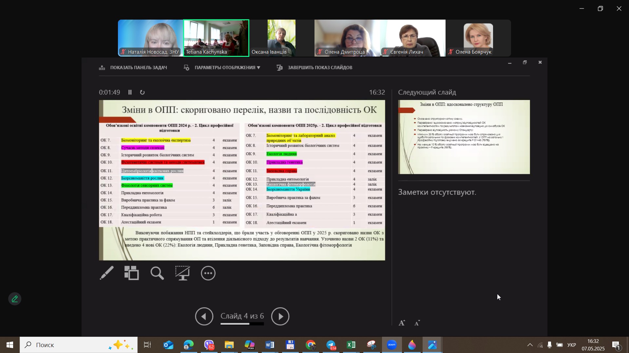The height and width of the screenshot is (353, 629).
Task: Show hidden system tray icons chevron
Action: (x=529, y=345)
